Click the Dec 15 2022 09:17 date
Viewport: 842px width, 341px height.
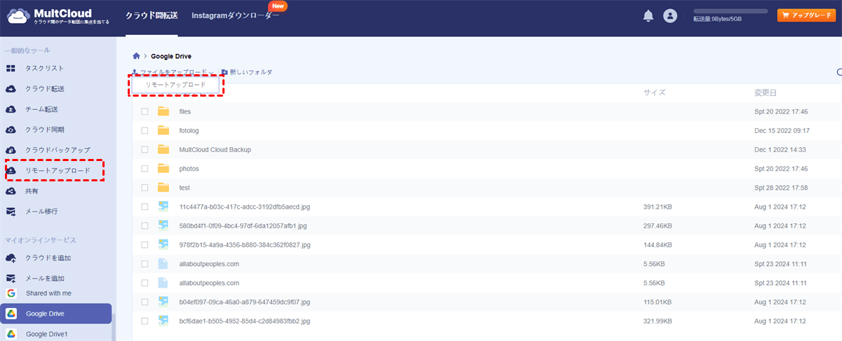tap(782, 130)
